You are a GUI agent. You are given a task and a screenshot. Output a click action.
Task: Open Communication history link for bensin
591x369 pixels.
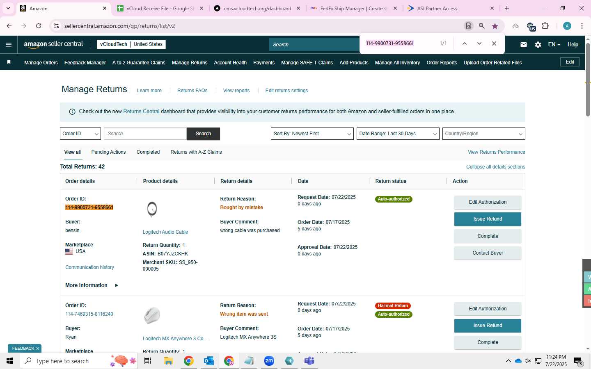click(x=89, y=267)
